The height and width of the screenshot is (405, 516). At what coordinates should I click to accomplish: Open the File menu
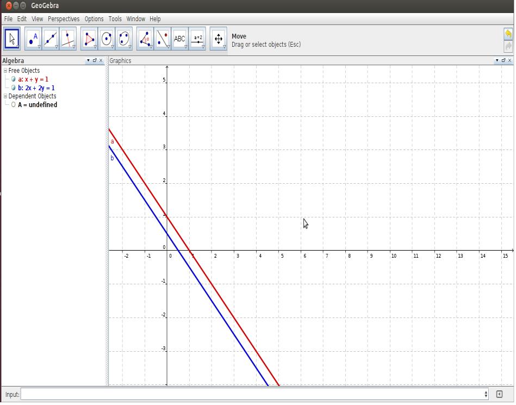click(8, 19)
